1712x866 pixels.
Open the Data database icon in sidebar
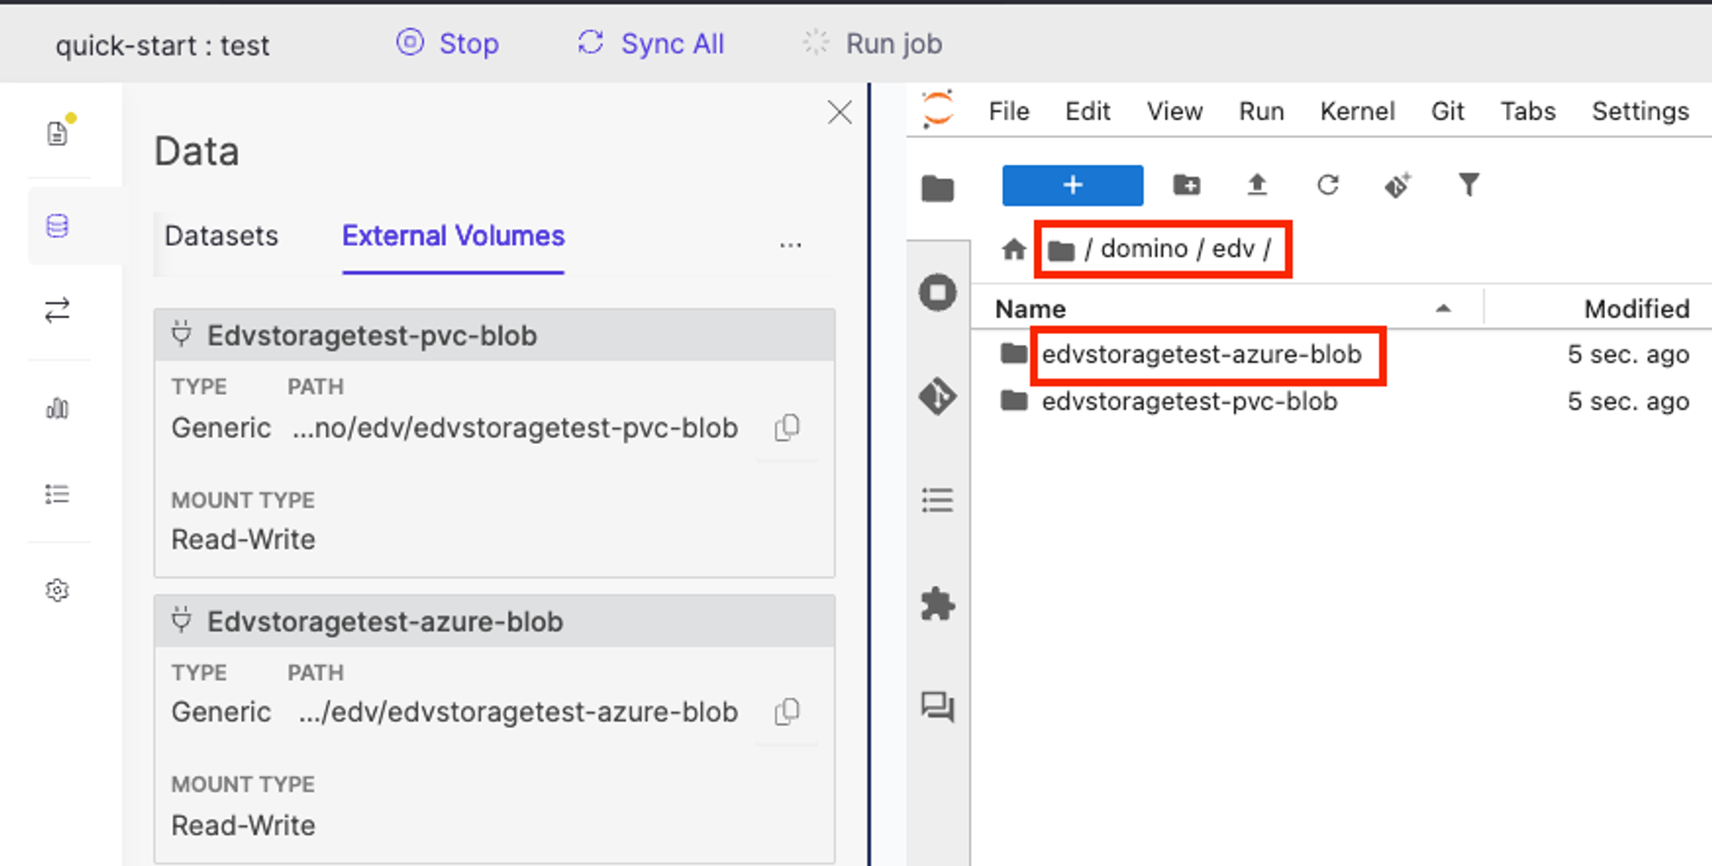pos(58,226)
